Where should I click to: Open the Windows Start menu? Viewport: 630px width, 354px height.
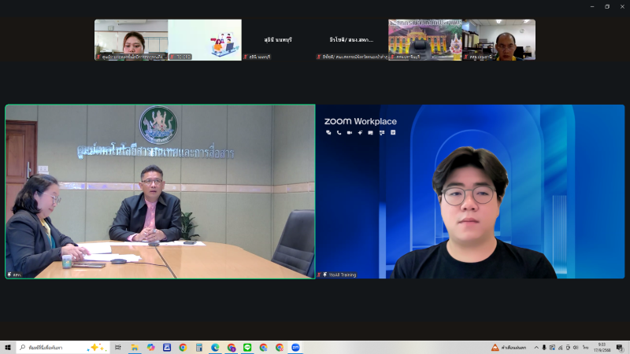[x=8, y=347]
